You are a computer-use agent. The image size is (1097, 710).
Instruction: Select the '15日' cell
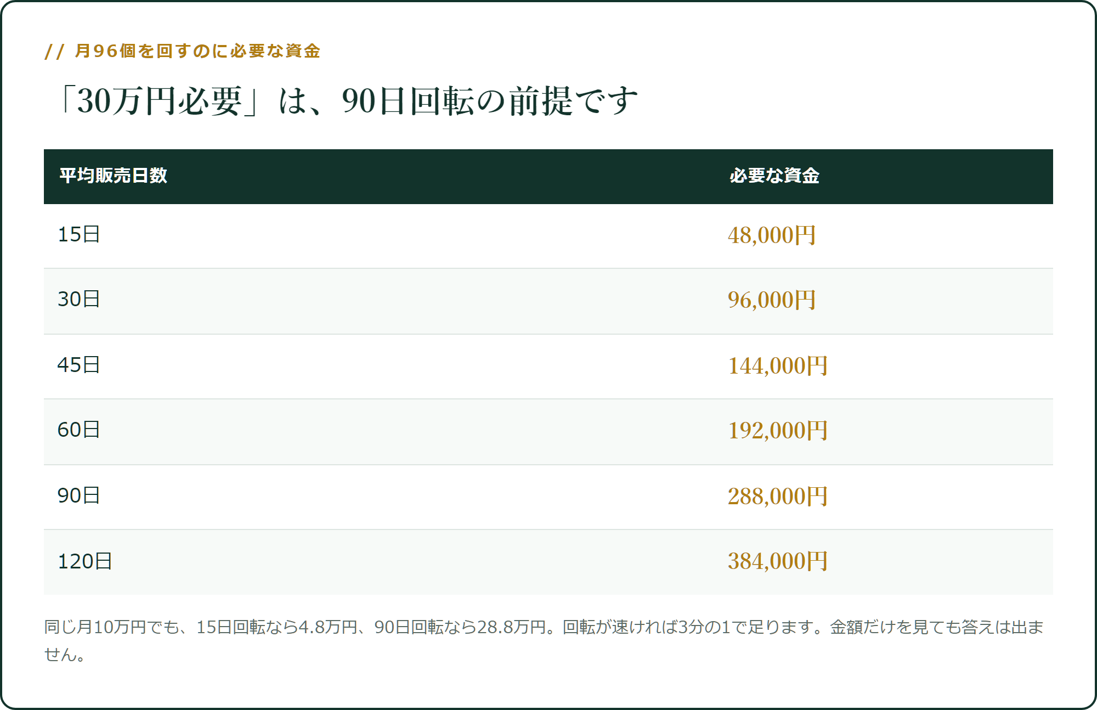79,234
